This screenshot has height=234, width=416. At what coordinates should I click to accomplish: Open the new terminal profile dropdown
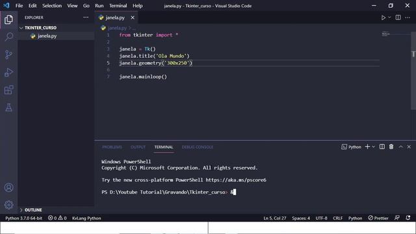click(x=374, y=147)
